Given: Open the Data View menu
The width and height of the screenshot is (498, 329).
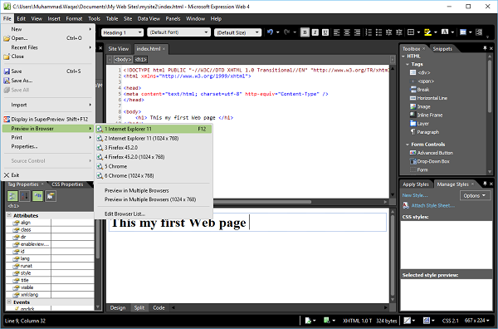Looking at the screenshot, I should (x=149, y=18).
